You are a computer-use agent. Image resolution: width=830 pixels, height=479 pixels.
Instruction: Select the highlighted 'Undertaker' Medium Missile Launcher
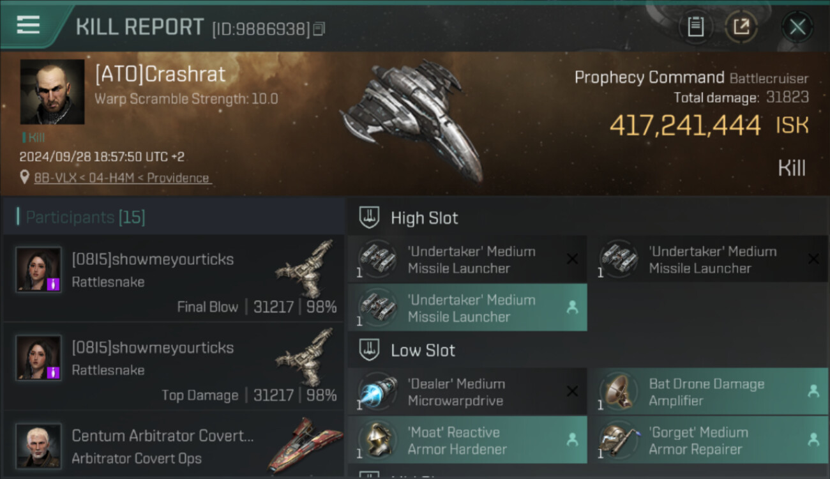pyautogui.click(x=467, y=308)
